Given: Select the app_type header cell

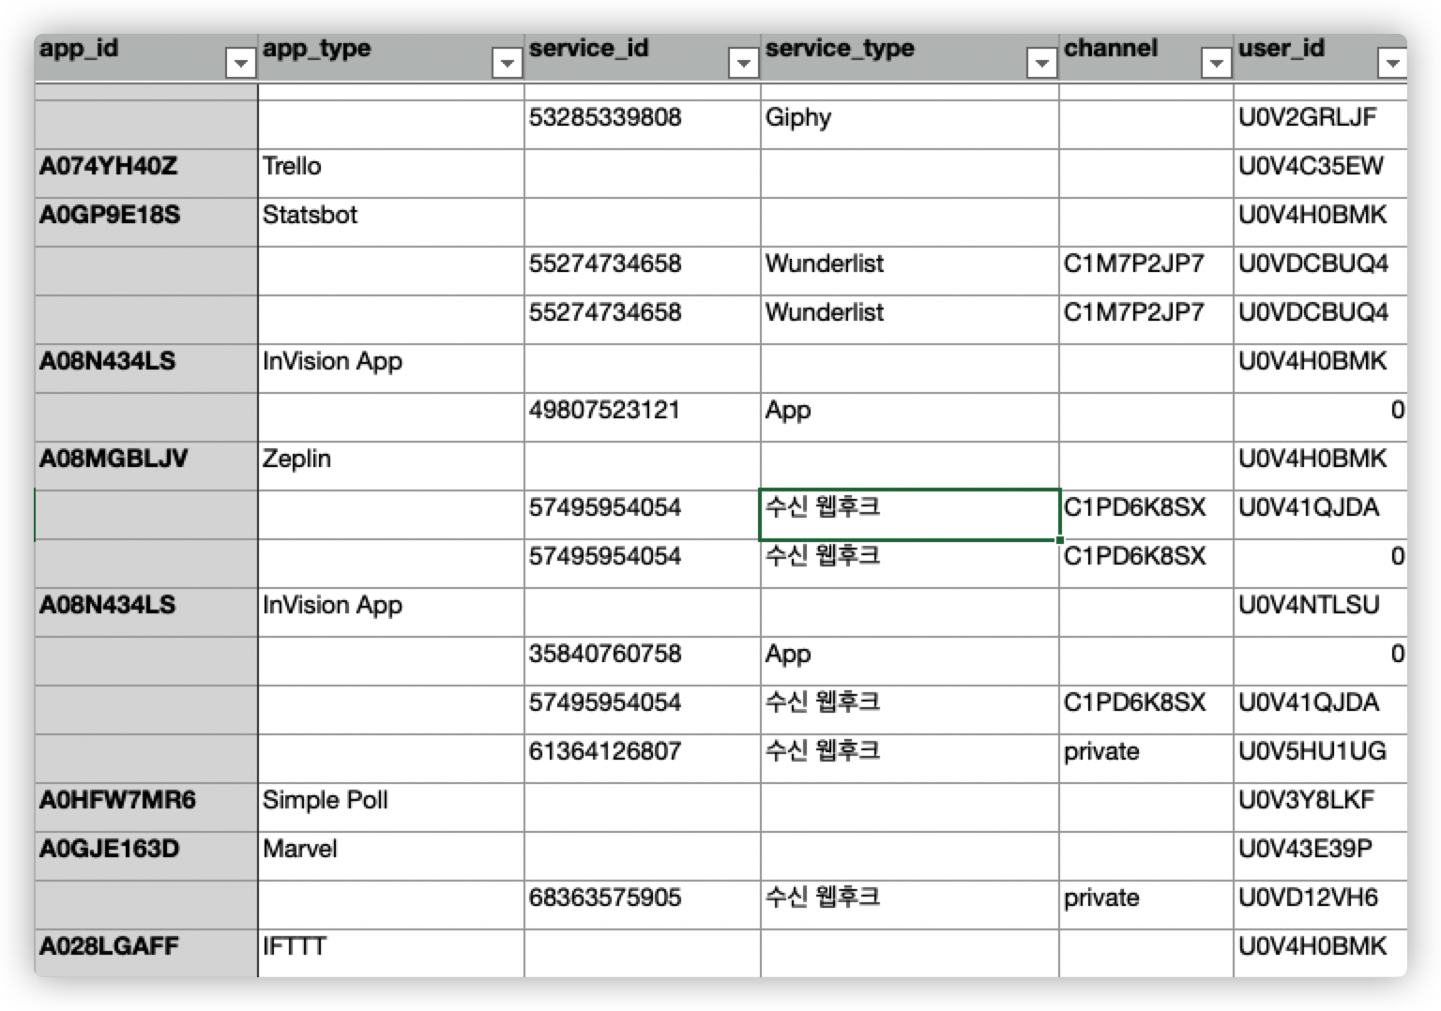Looking at the screenshot, I should tap(390, 57).
